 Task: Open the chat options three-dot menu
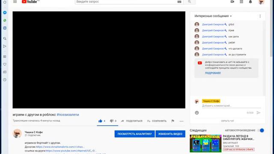click(260, 16)
